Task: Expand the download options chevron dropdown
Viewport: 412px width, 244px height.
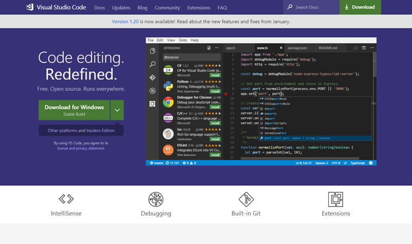Action: [117, 110]
